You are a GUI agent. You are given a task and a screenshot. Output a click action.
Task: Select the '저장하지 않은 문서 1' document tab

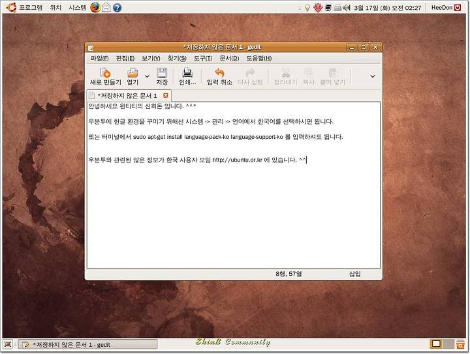[127, 96]
